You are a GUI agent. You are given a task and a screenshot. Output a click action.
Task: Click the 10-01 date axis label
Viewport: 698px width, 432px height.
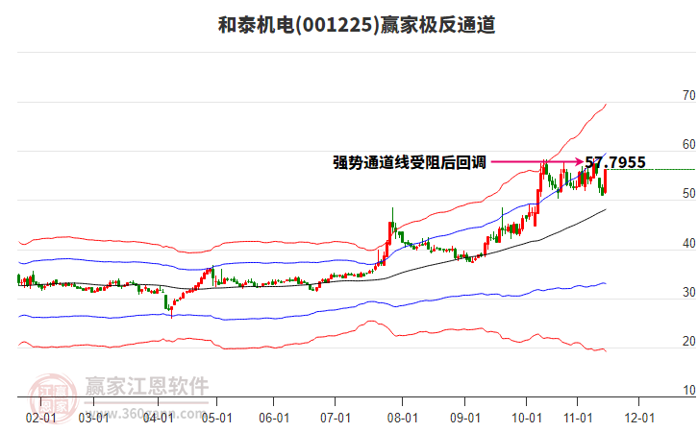point(527,419)
